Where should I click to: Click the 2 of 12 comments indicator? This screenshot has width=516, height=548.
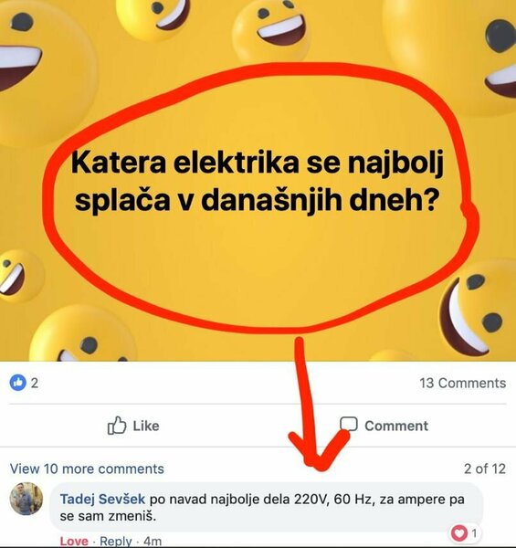point(485,469)
